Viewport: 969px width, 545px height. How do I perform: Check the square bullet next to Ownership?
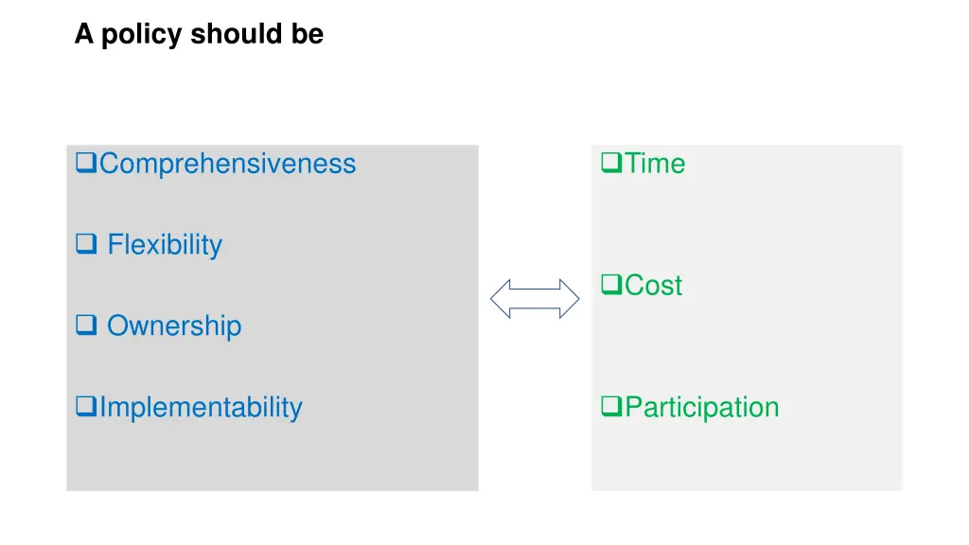(x=86, y=327)
